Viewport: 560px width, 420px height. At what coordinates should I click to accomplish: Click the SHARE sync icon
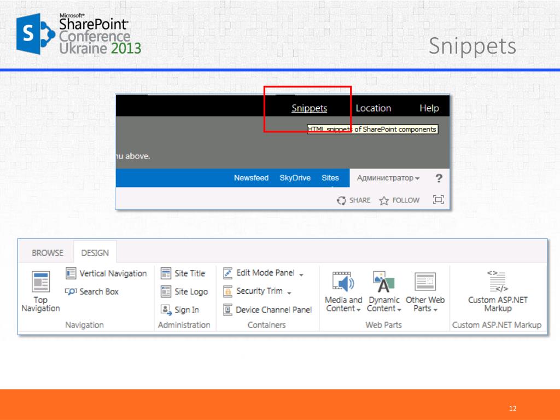tap(341, 200)
